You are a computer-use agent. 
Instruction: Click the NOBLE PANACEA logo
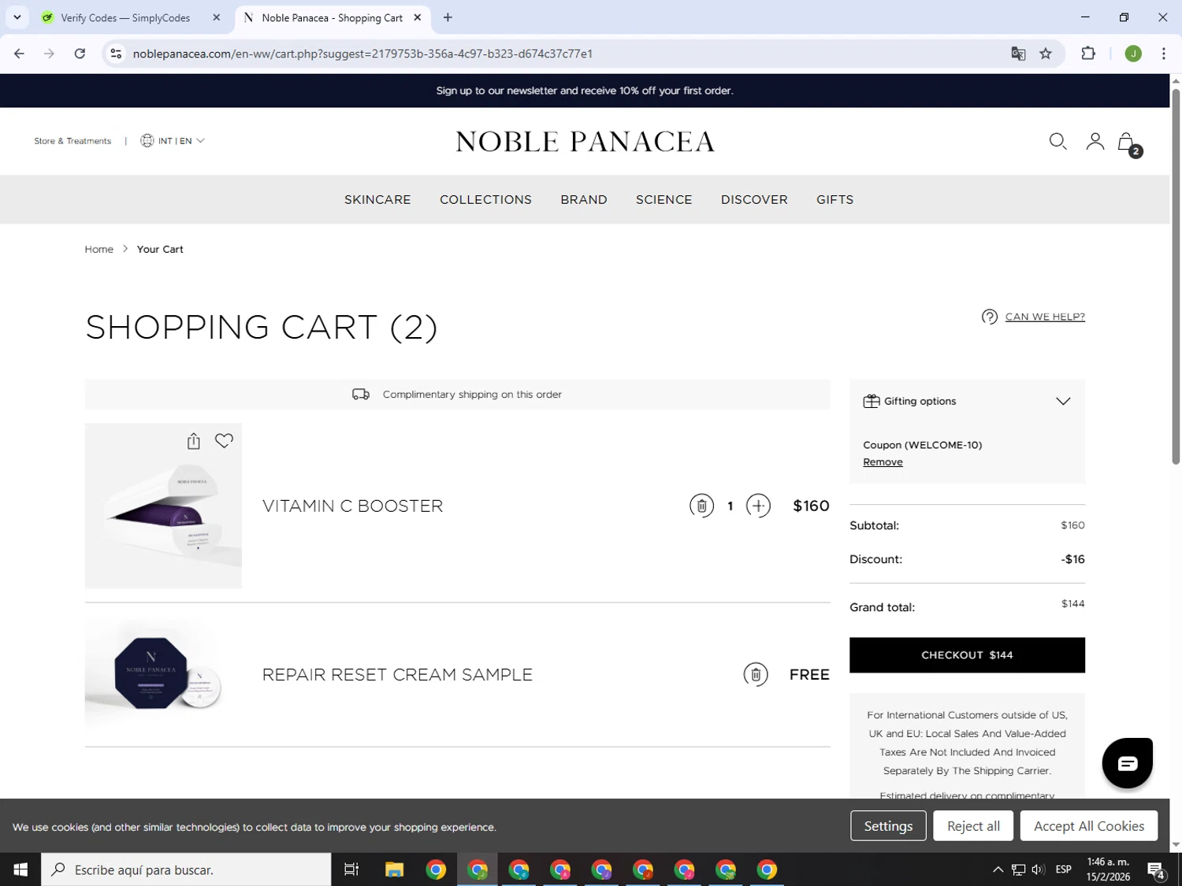(585, 142)
